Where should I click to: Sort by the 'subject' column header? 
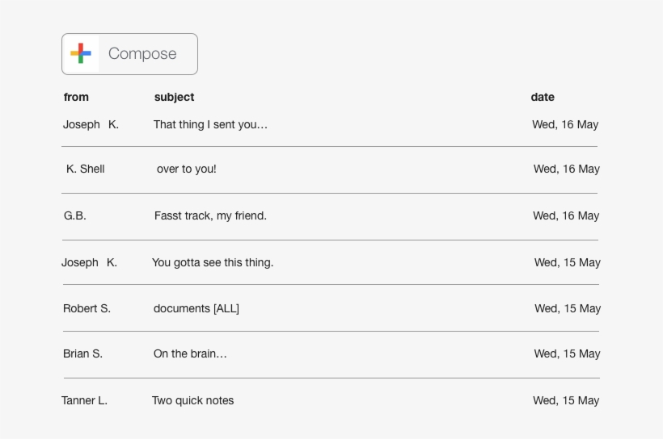(x=174, y=97)
